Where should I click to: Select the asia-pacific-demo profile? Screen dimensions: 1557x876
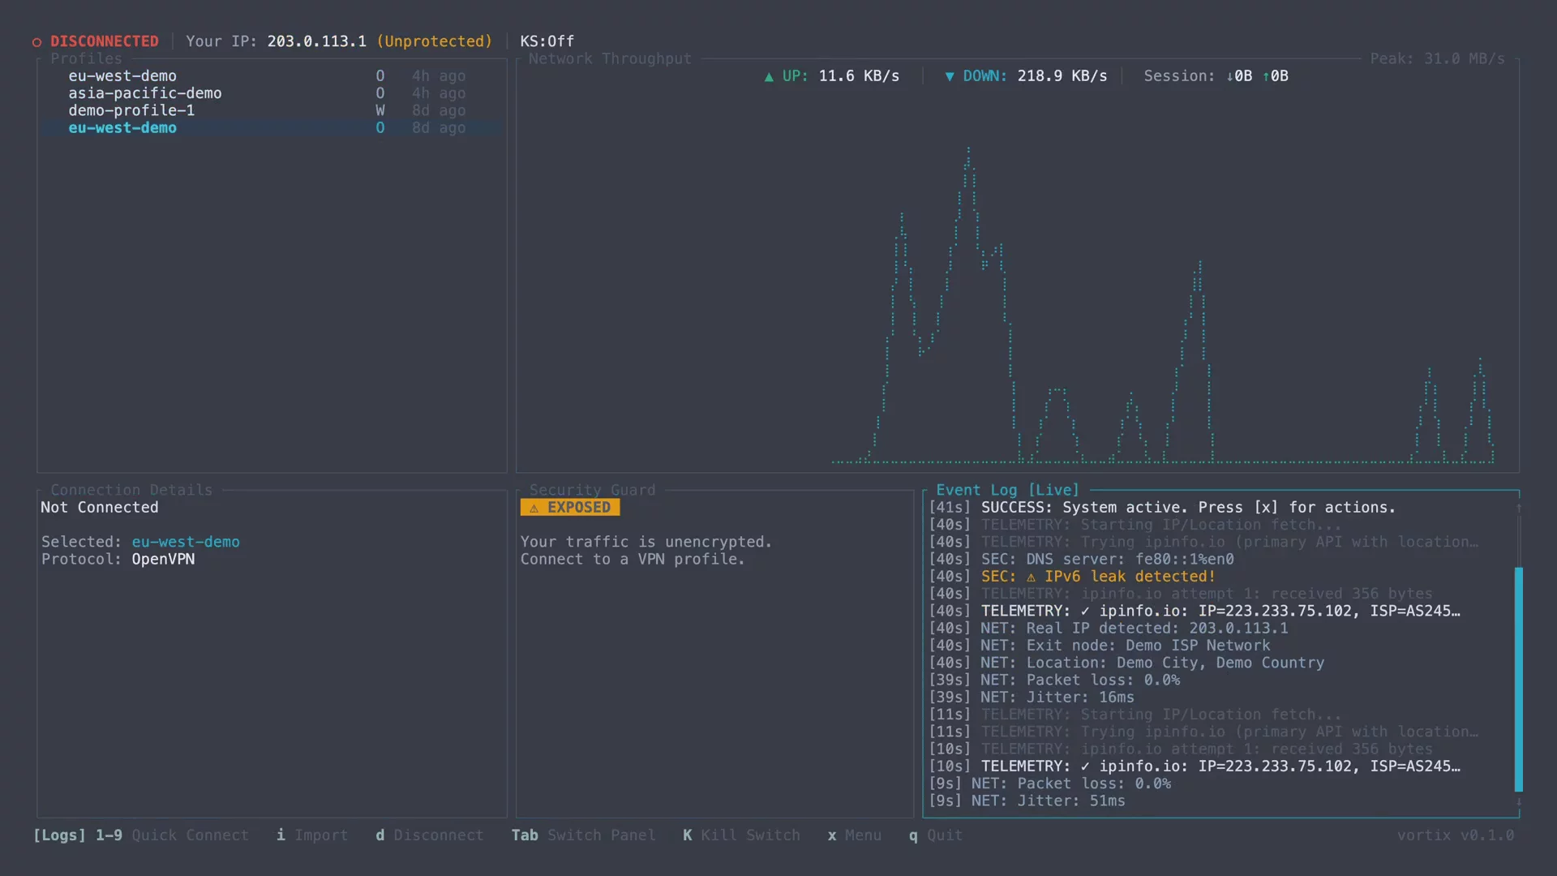coord(145,93)
